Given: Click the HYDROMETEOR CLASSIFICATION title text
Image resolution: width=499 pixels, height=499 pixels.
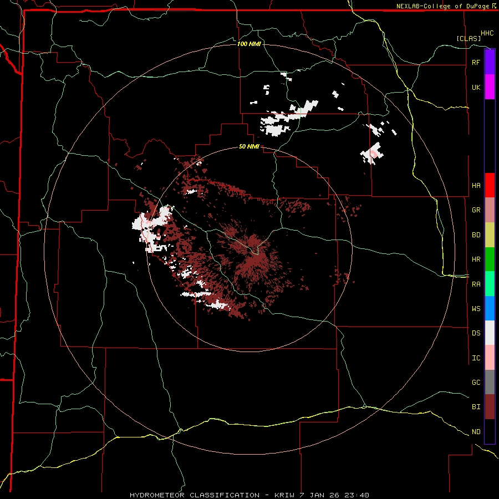Looking at the screenshot, I should point(195,495).
